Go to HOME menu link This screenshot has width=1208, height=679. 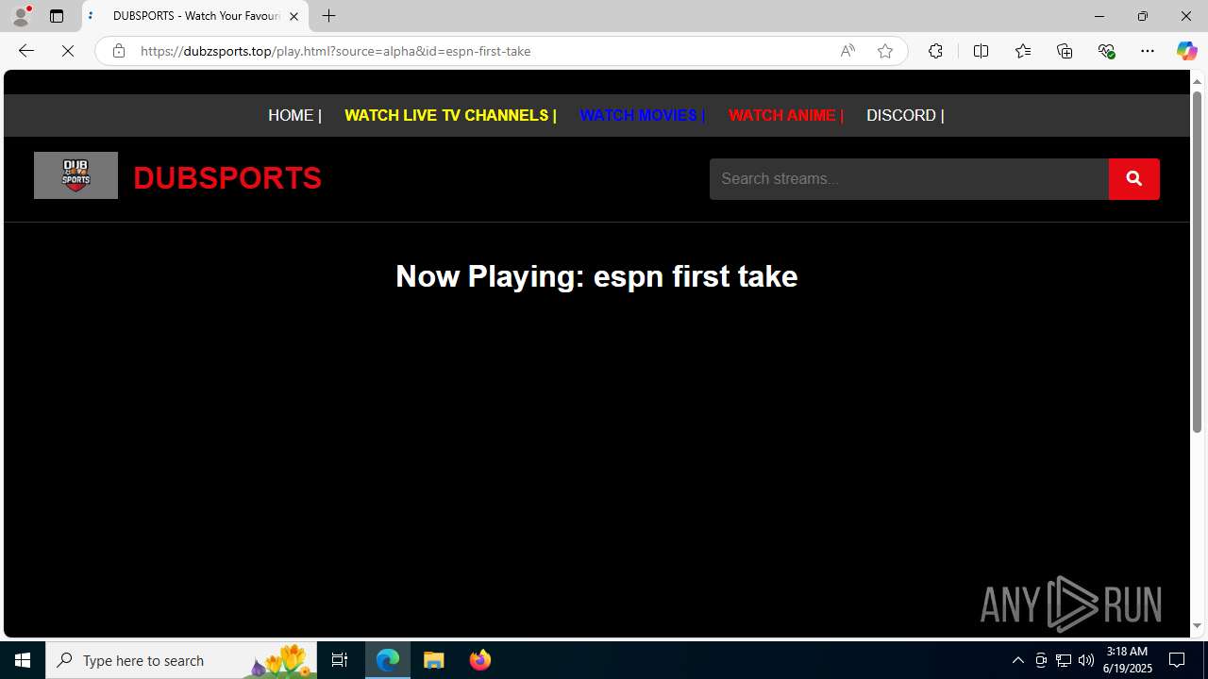294,115
